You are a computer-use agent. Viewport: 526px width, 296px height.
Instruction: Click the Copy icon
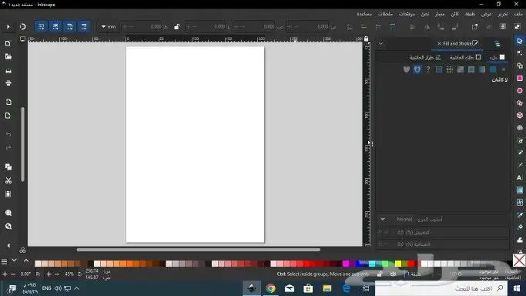pyautogui.click(x=8, y=166)
